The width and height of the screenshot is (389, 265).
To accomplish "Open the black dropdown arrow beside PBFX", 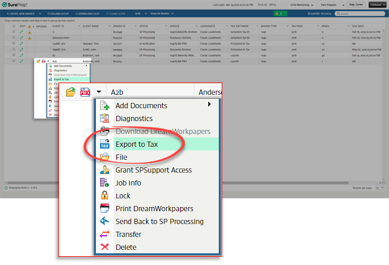I will point(99,92).
